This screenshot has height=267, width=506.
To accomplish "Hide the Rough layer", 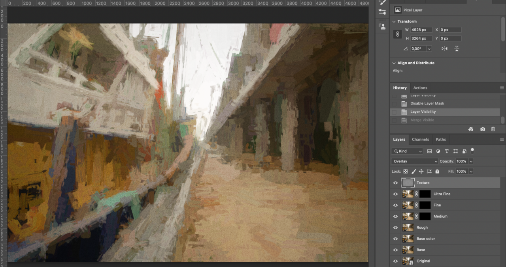I will (x=395, y=227).
